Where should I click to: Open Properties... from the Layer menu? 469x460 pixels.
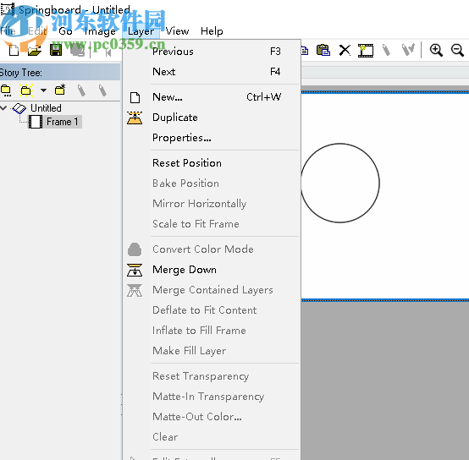coord(211,138)
